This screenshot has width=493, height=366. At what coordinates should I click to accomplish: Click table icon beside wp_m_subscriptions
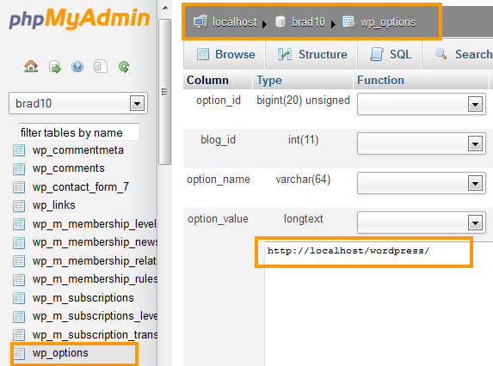[19, 298]
